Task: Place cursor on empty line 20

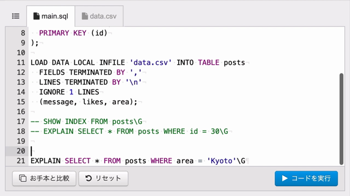Action: [x=186, y=151]
